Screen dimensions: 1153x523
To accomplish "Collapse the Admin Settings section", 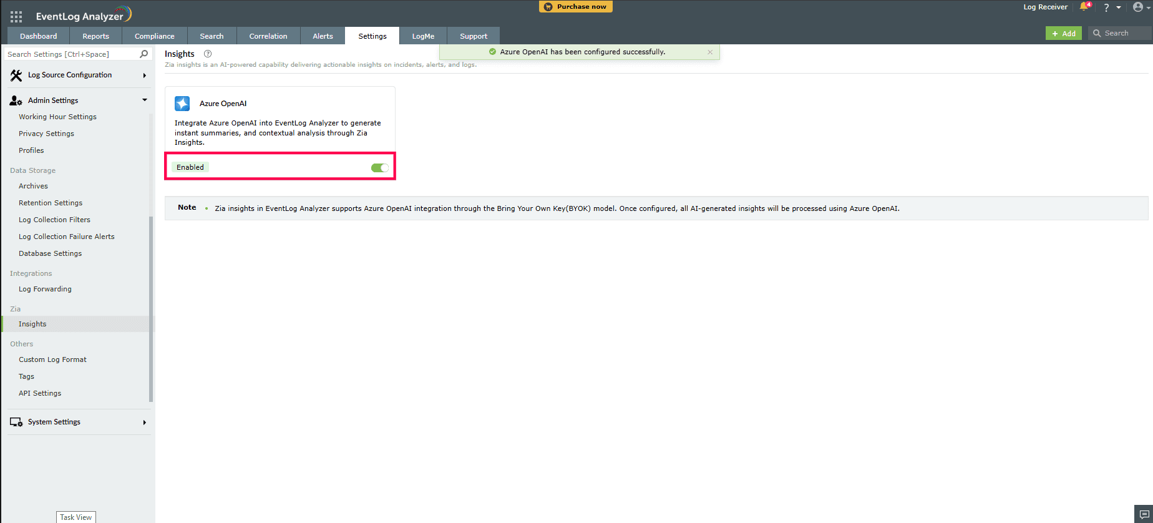I will (145, 100).
